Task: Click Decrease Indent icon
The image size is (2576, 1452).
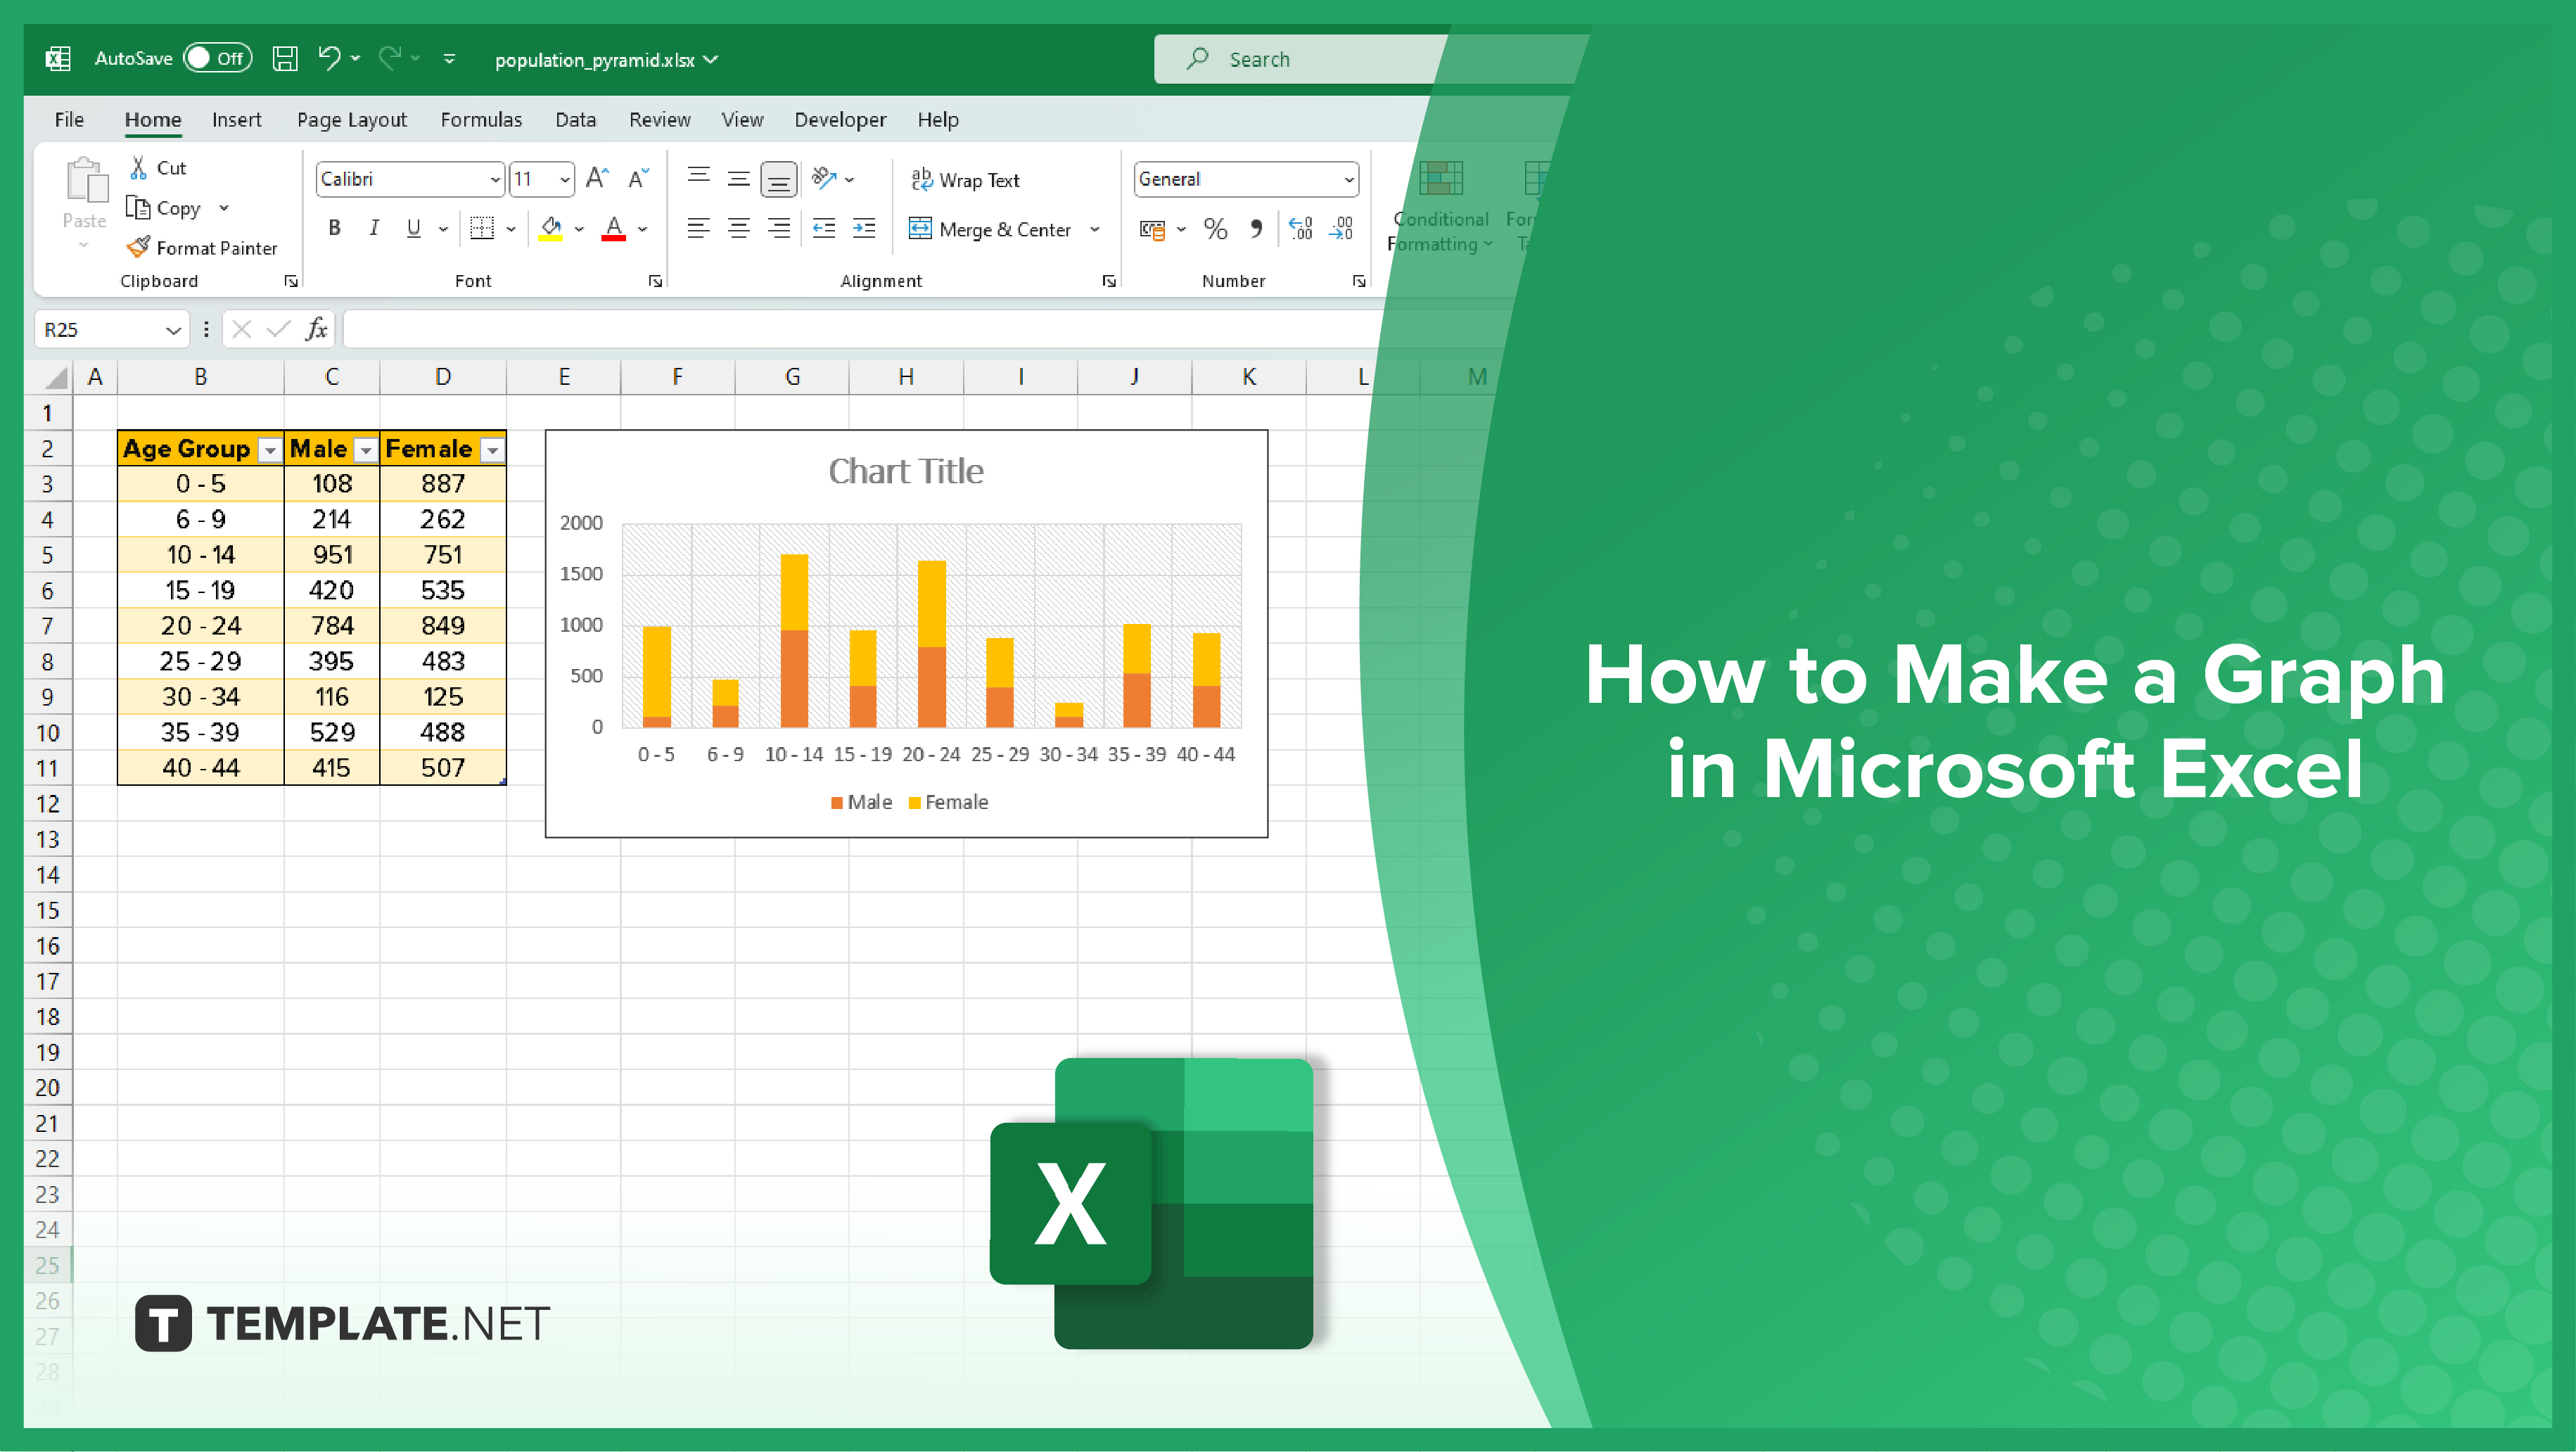Action: (824, 229)
